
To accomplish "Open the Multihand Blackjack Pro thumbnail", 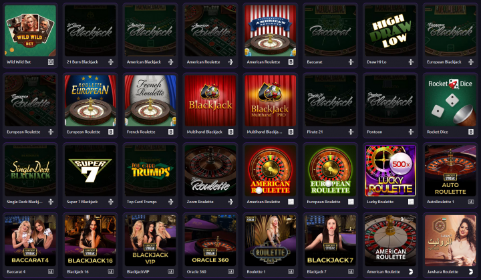I will coord(271,101).
